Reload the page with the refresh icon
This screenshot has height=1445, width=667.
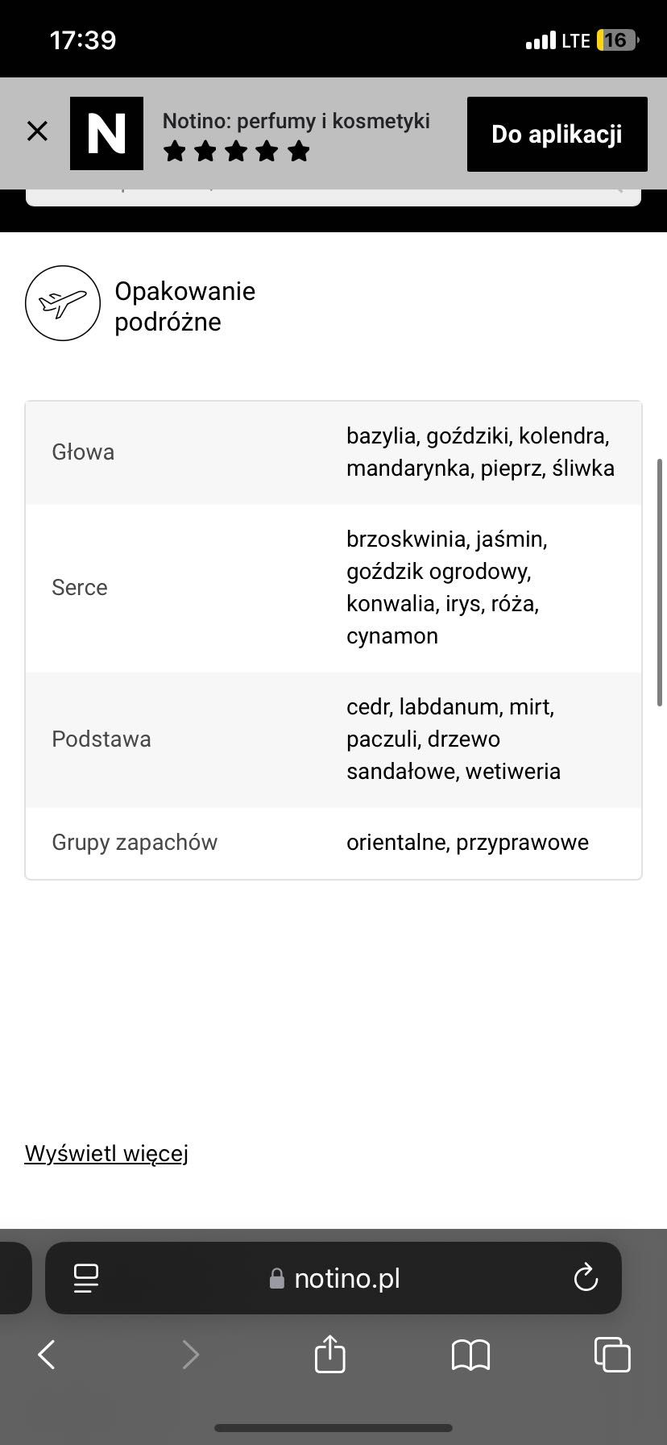(586, 1277)
